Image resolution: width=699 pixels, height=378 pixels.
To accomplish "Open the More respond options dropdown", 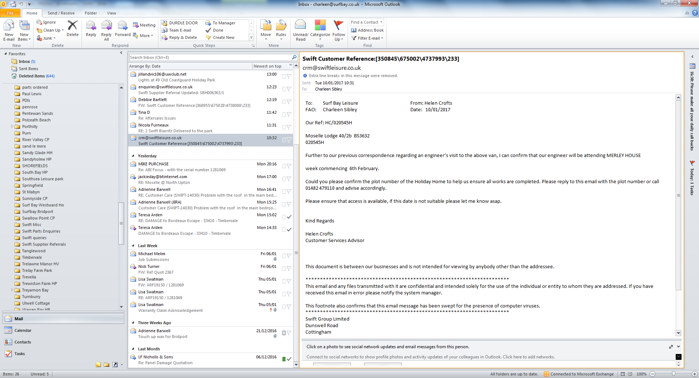I will [143, 36].
